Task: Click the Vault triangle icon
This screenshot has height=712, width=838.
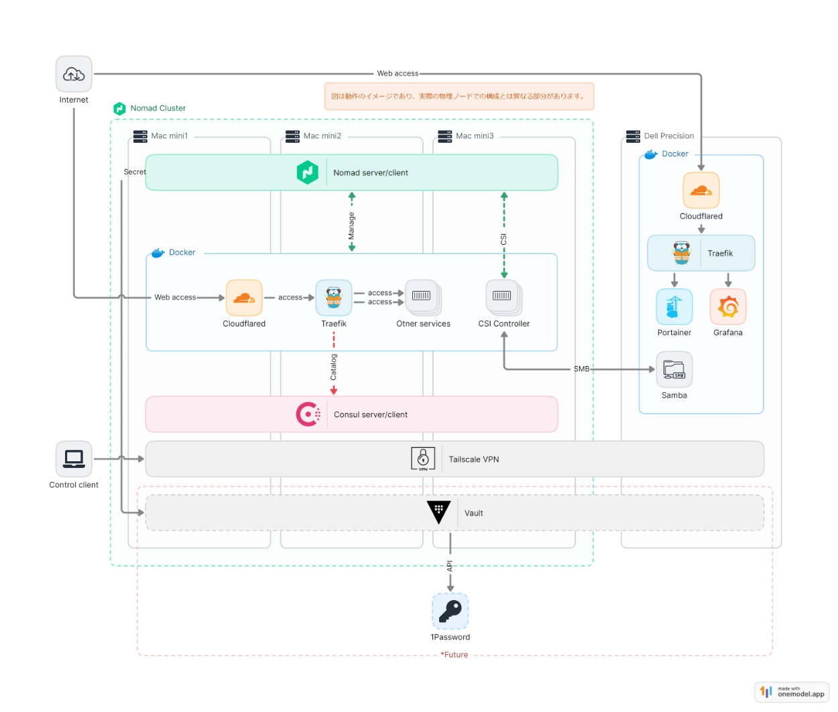Action: [438, 512]
